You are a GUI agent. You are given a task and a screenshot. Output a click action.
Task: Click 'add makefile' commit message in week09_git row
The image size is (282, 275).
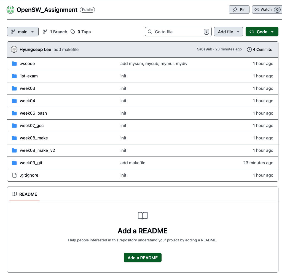coord(133,163)
